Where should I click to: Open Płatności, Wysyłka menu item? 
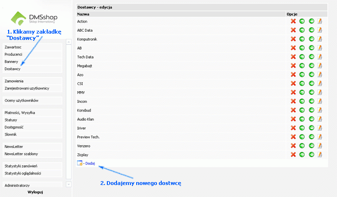pos(32,112)
